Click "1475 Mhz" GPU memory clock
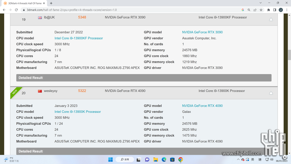Screen dimensions: 291x164 pos(189,135)
